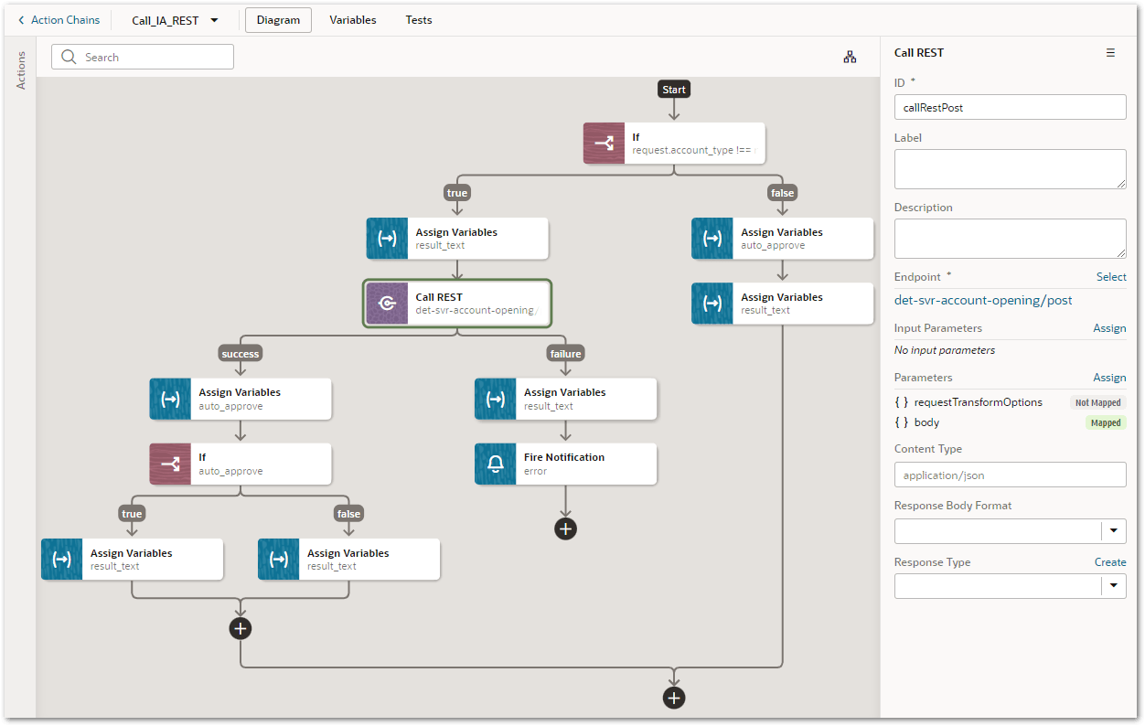Click the Search actions field
The height and width of the screenshot is (726, 1145).
click(143, 57)
